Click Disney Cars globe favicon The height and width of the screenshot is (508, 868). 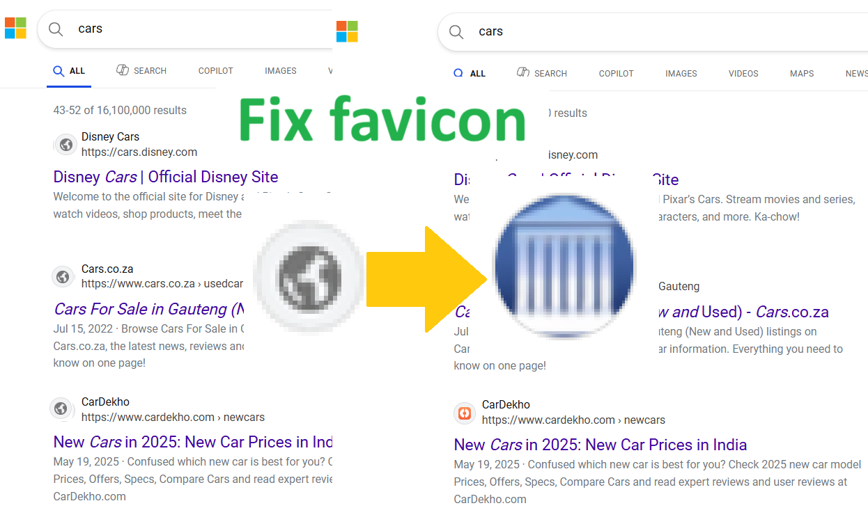pyautogui.click(x=65, y=144)
